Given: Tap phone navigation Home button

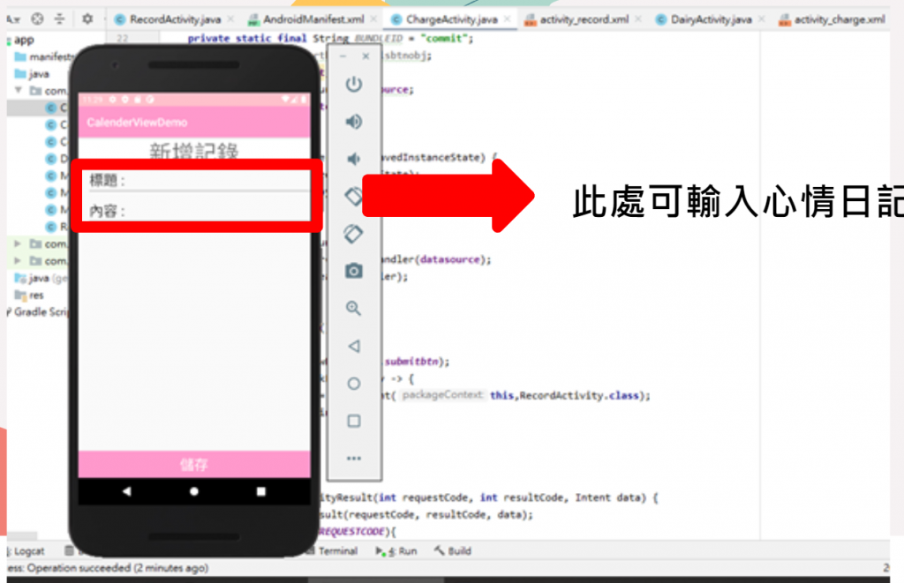Looking at the screenshot, I should [194, 491].
